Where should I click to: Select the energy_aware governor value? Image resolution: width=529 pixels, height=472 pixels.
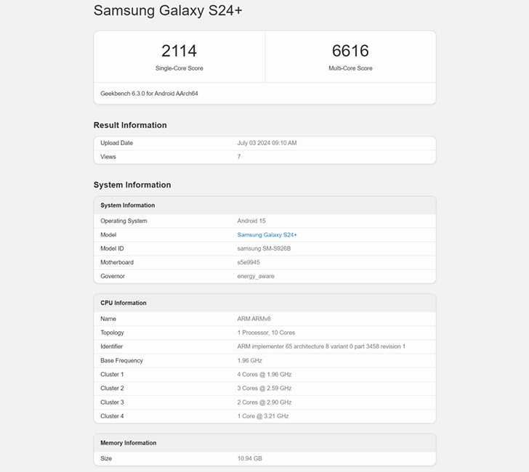coord(256,276)
